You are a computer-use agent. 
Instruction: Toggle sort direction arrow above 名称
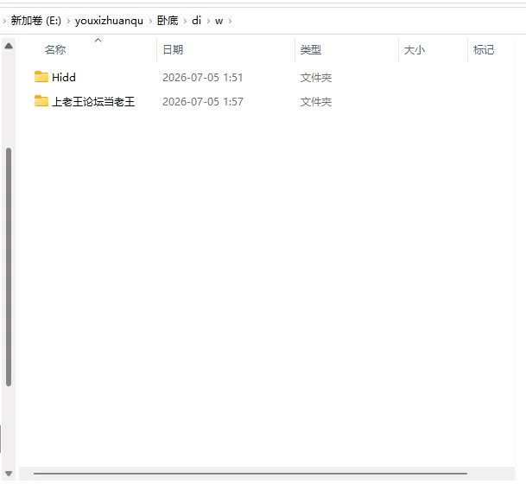tap(98, 41)
